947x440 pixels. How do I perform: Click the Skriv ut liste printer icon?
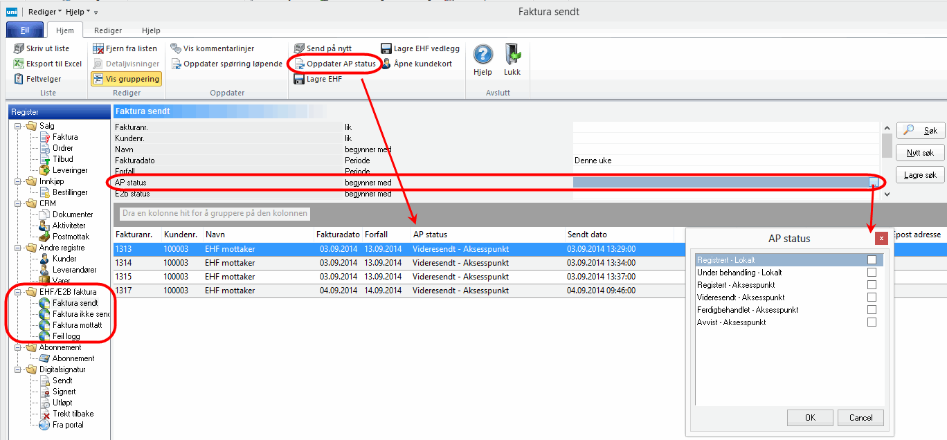coord(19,48)
